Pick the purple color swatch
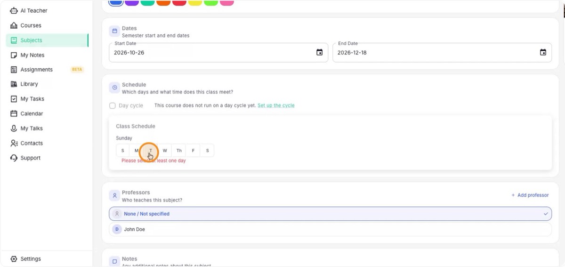Viewport: 565px width, 267px height. [132, 2]
